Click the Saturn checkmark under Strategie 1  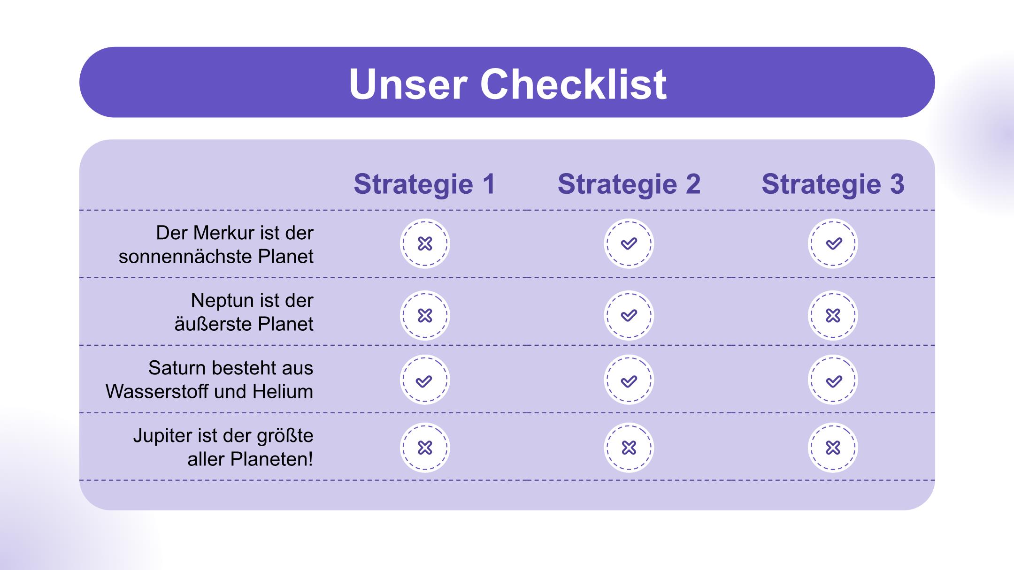(x=425, y=380)
